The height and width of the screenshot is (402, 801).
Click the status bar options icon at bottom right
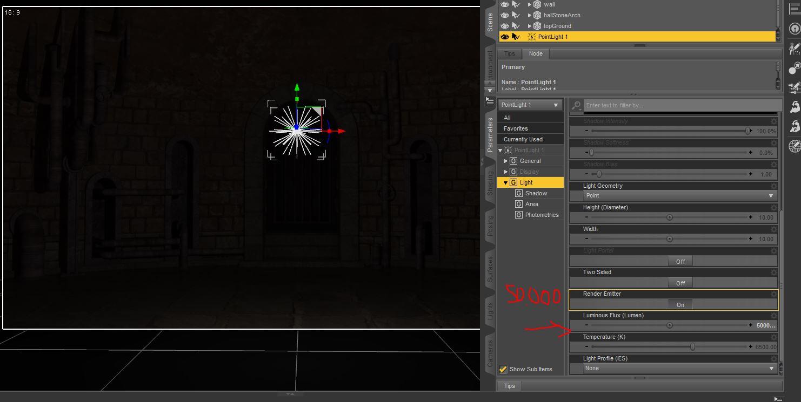point(778,399)
